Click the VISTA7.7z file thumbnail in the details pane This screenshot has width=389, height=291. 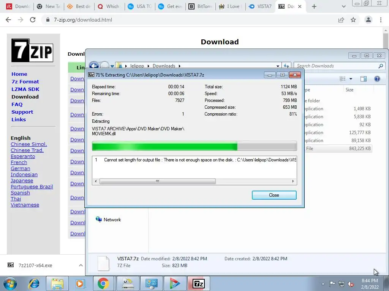pyautogui.click(x=103, y=263)
